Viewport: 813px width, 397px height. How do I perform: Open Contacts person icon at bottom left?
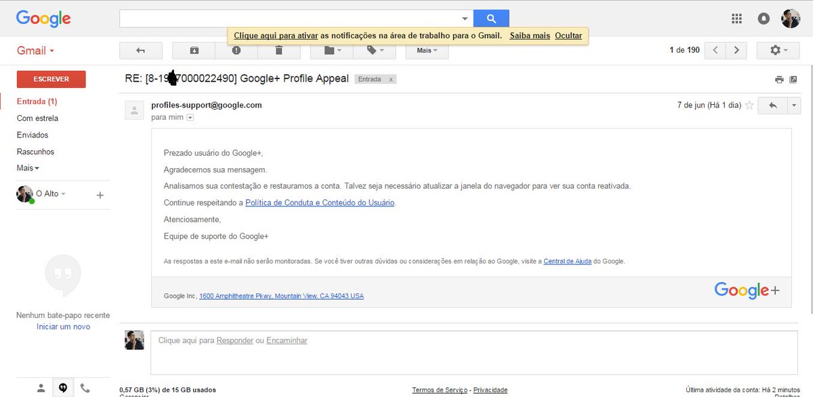click(x=41, y=388)
